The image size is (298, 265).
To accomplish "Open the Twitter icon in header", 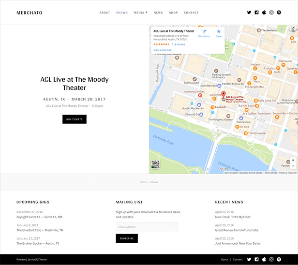I will click(x=249, y=13).
